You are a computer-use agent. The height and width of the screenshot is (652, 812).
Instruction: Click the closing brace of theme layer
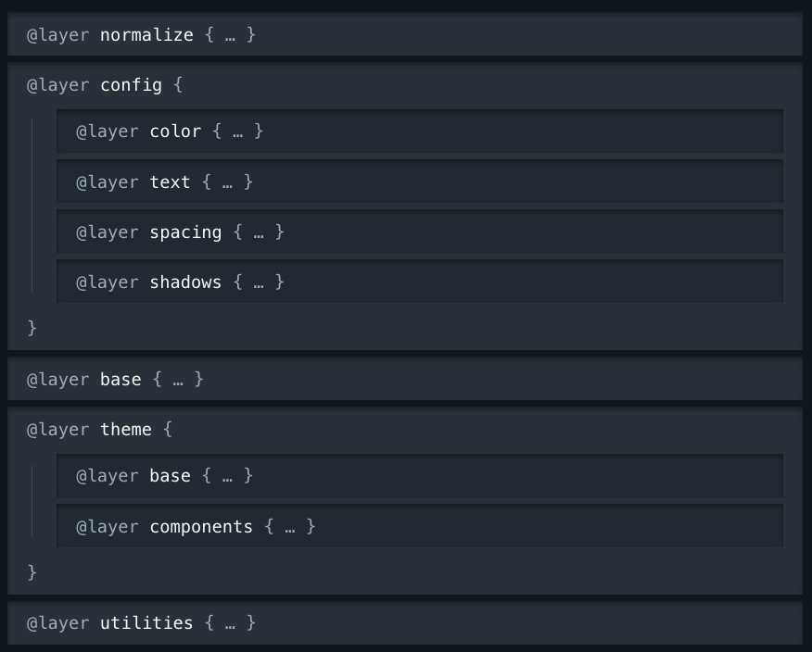pyautogui.click(x=32, y=572)
